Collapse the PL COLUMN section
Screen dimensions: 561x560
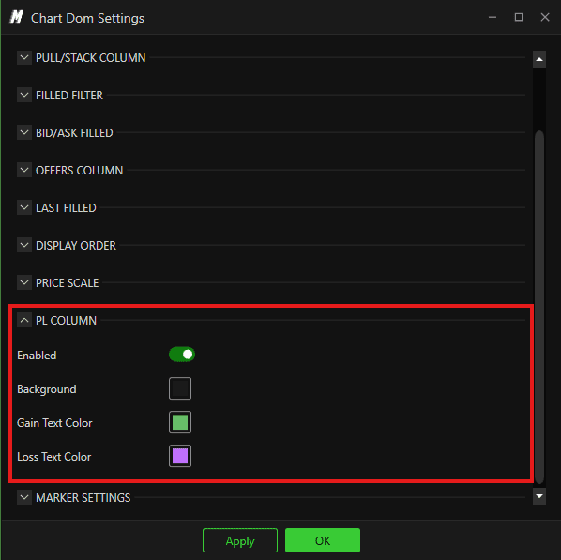24,320
